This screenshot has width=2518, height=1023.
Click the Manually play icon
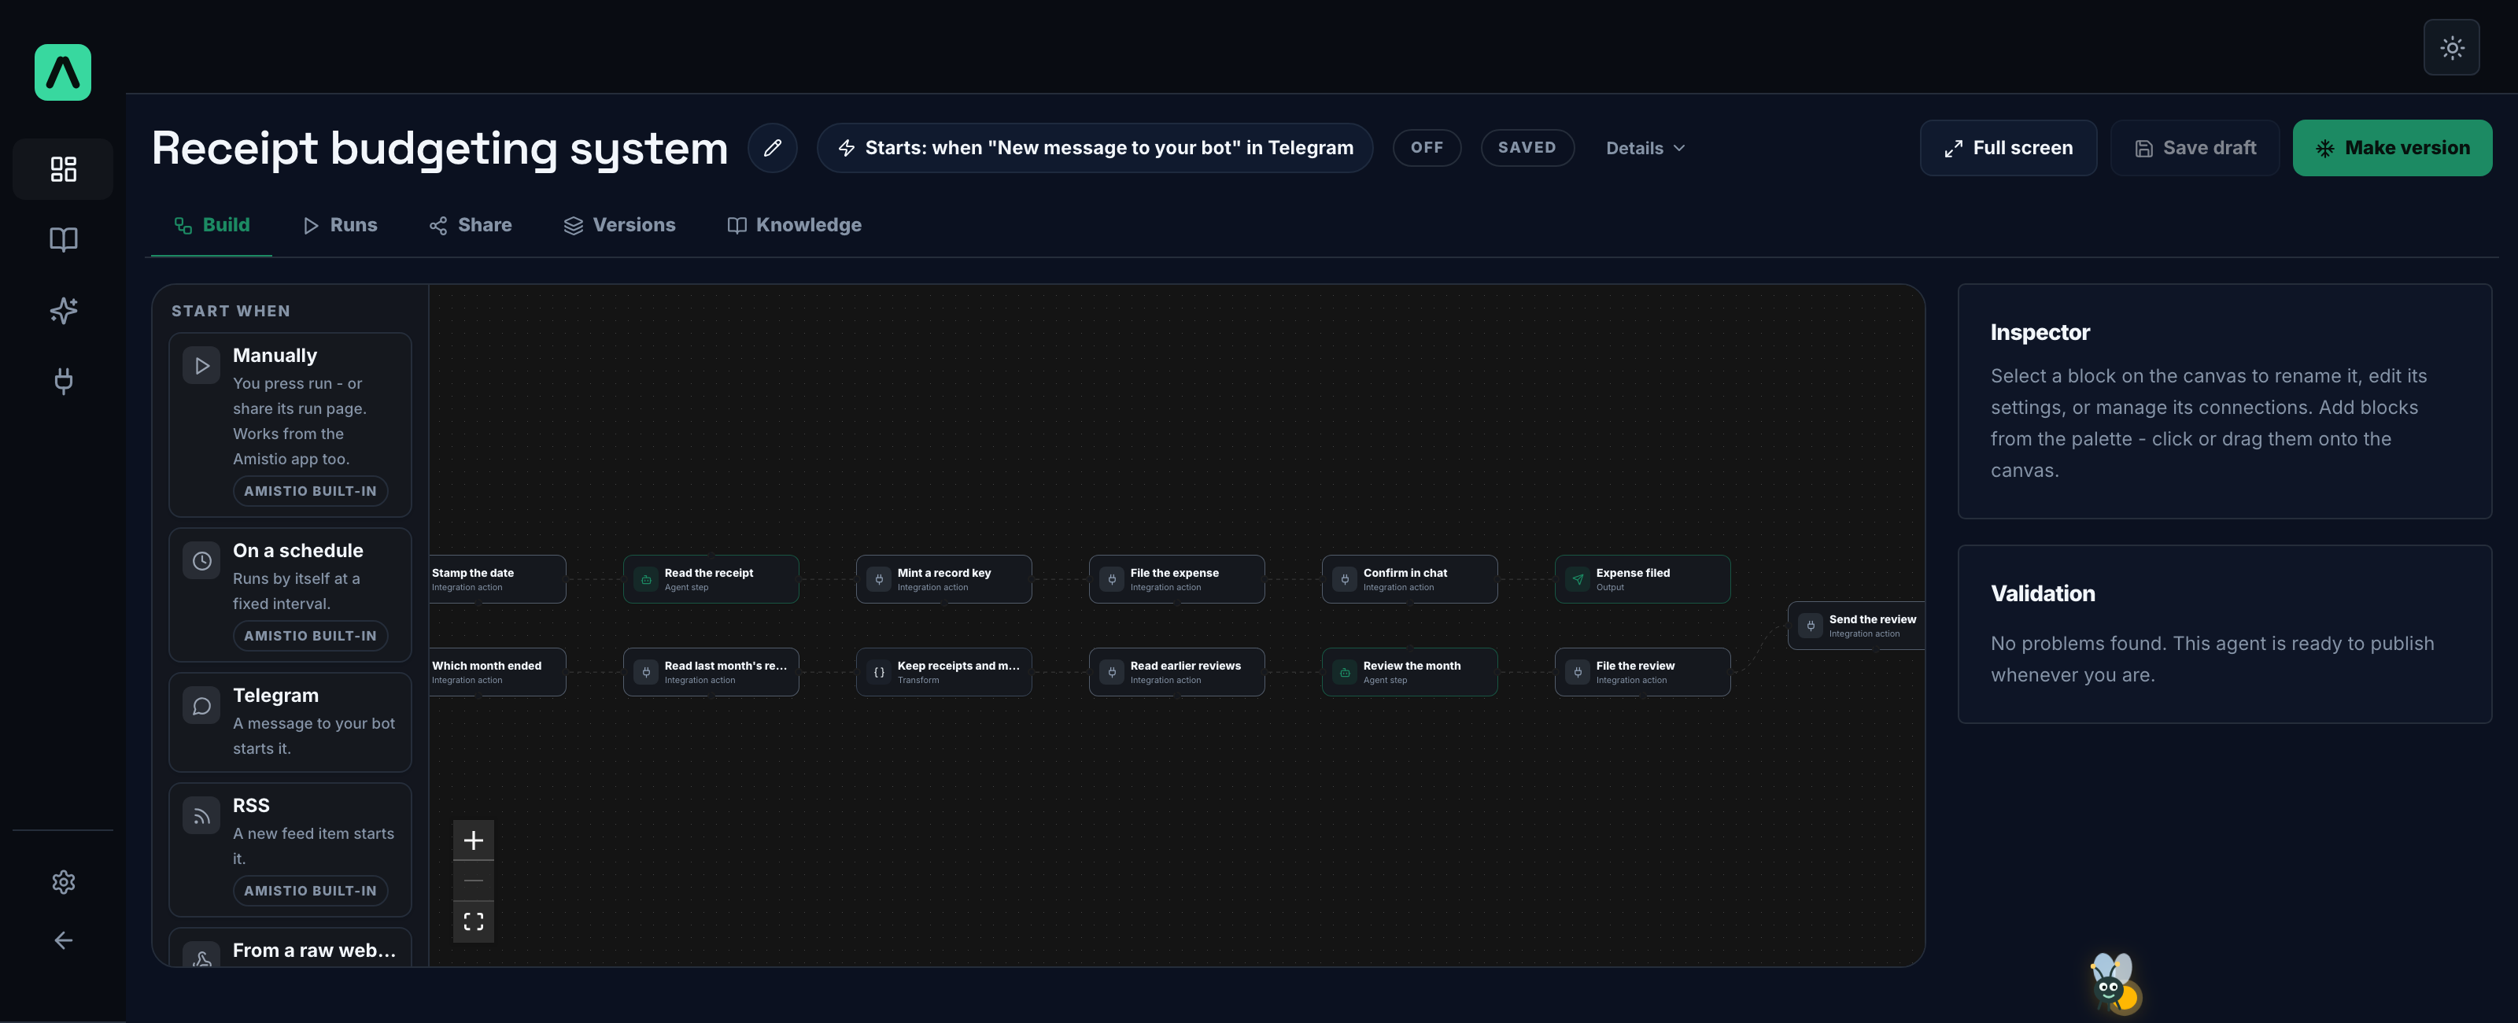(x=201, y=366)
